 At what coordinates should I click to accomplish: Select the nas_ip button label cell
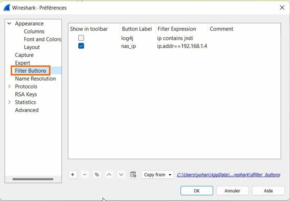pos(129,46)
